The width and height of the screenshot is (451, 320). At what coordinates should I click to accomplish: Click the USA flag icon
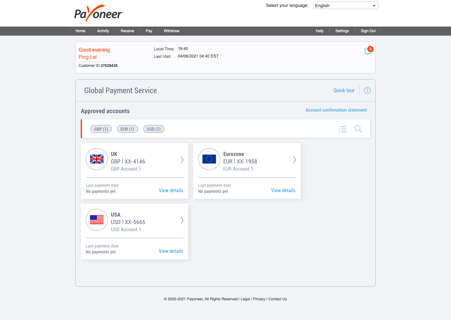click(97, 220)
